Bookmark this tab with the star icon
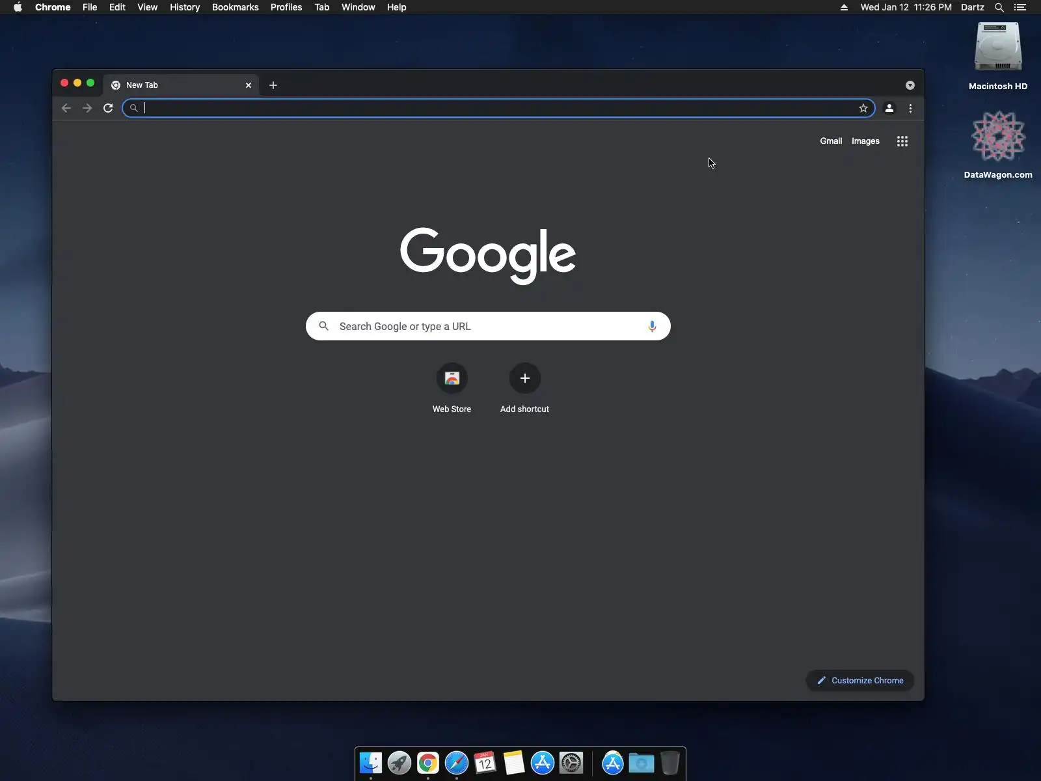 [863, 108]
